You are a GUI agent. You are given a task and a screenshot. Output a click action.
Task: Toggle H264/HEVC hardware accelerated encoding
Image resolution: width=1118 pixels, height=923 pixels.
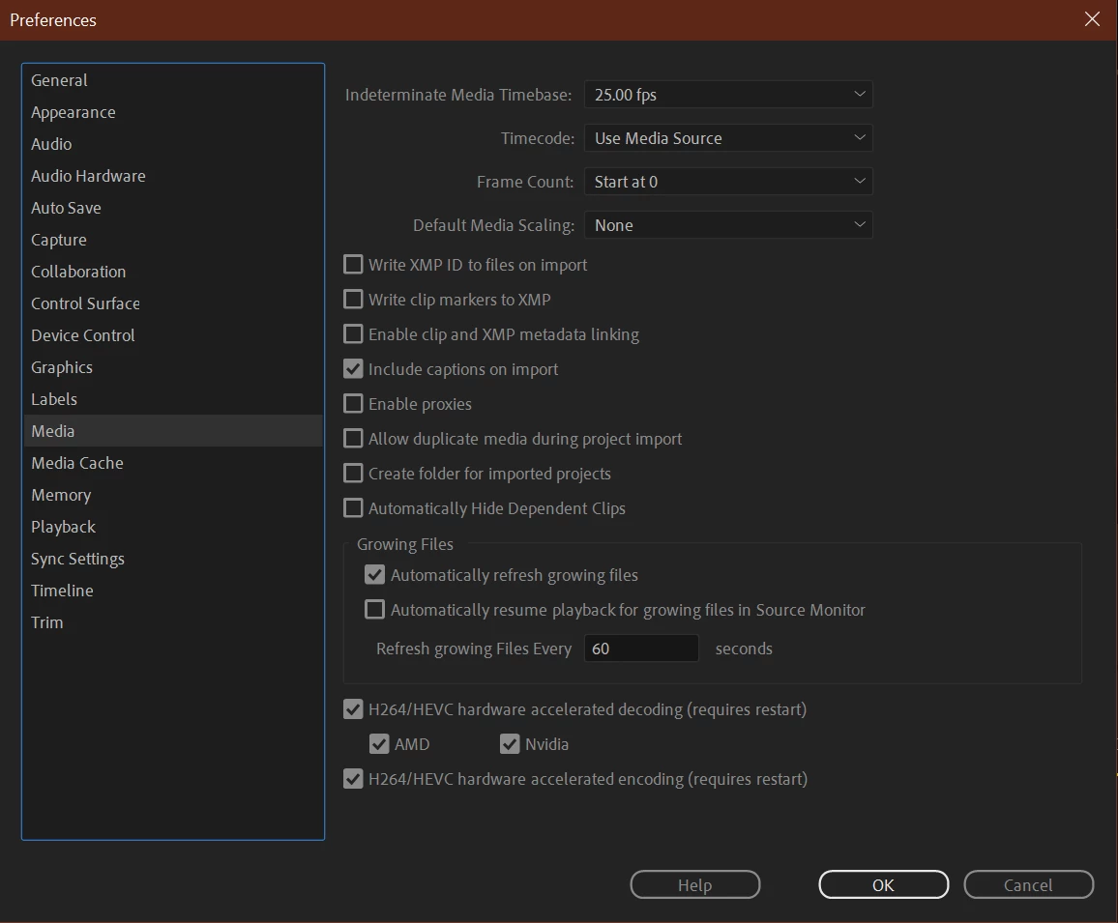(x=353, y=779)
